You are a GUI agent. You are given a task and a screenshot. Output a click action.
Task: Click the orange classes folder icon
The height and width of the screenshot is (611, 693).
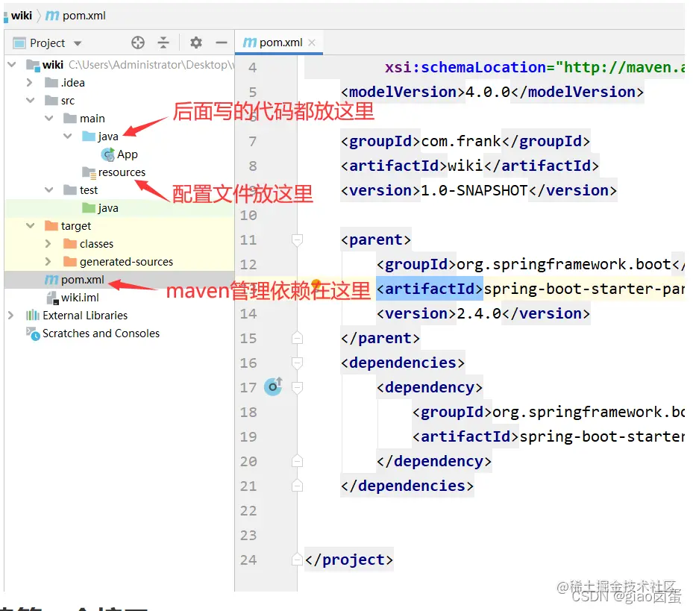click(70, 244)
